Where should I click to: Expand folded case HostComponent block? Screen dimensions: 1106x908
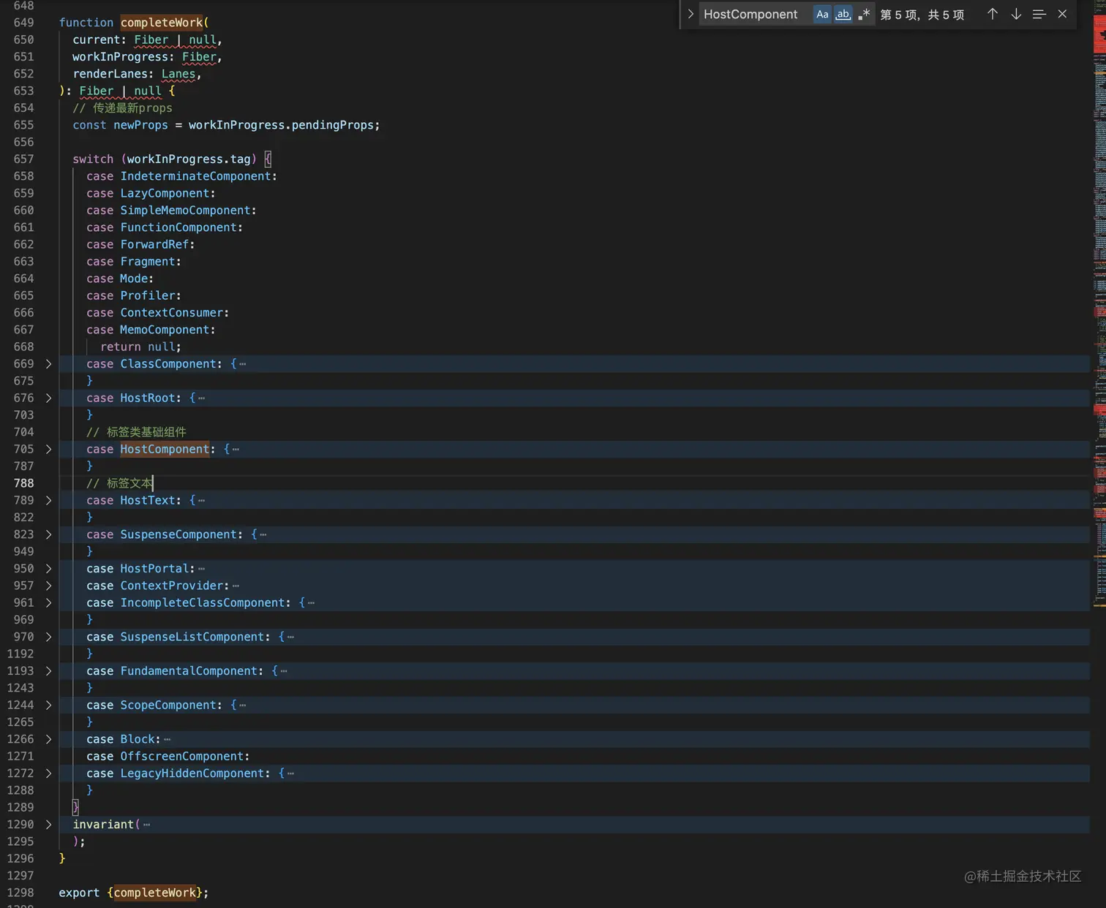[49, 450]
